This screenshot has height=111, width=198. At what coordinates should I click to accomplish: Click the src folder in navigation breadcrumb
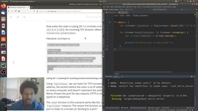[122, 10]
